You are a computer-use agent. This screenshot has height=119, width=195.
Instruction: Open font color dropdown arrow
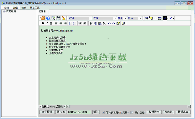pyautogui.click(x=168, y=18)
